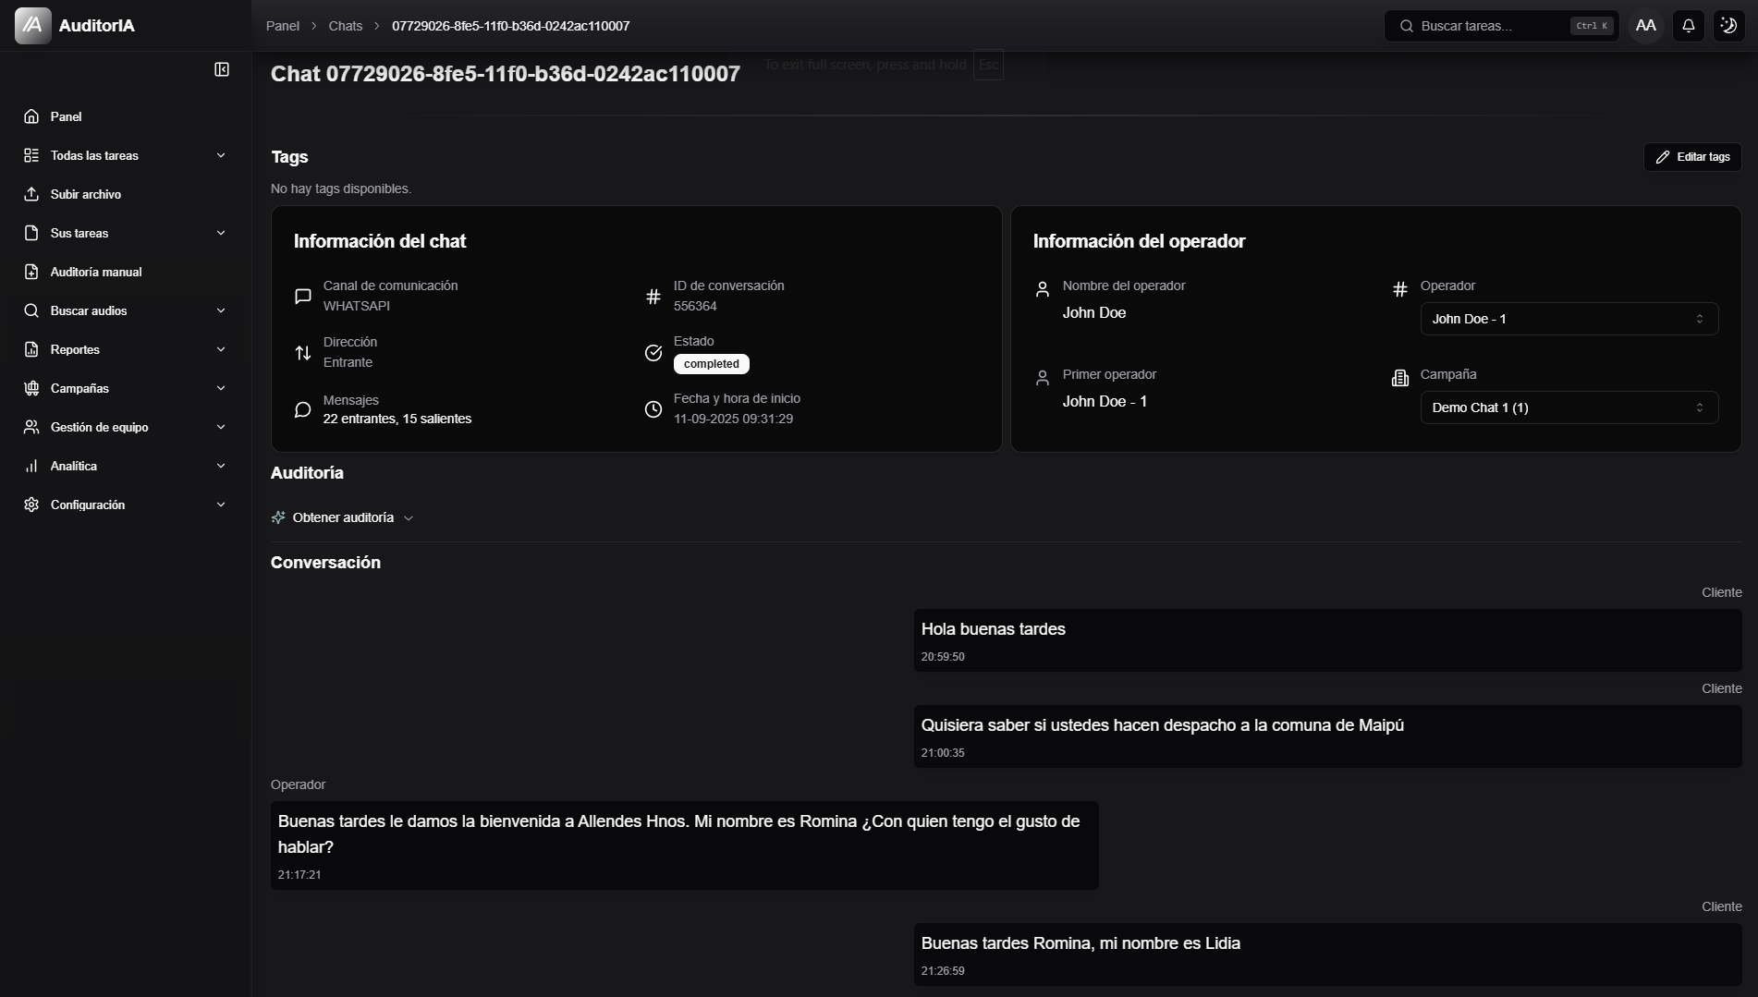Click '22 entrantes, 15 salientes' messages count

(397, 419)
